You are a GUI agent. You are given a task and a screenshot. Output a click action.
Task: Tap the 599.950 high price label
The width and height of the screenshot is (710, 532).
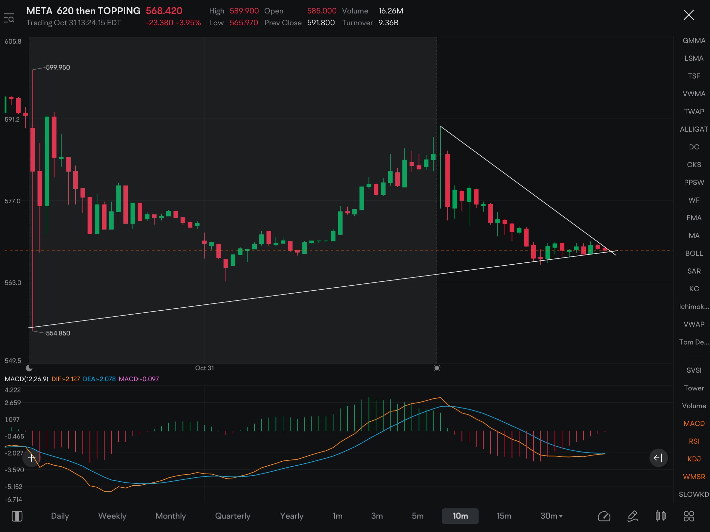tap(58, 67)
